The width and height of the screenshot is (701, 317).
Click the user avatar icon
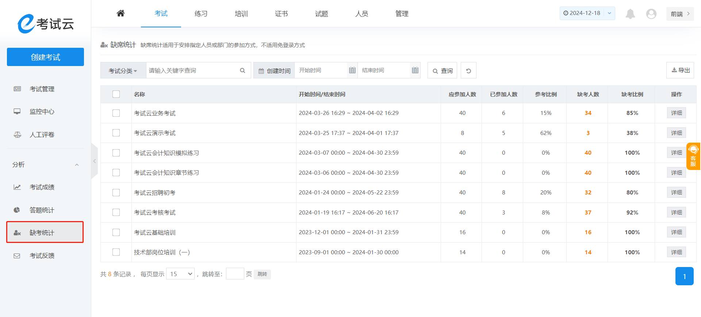(x=651, y=14)
